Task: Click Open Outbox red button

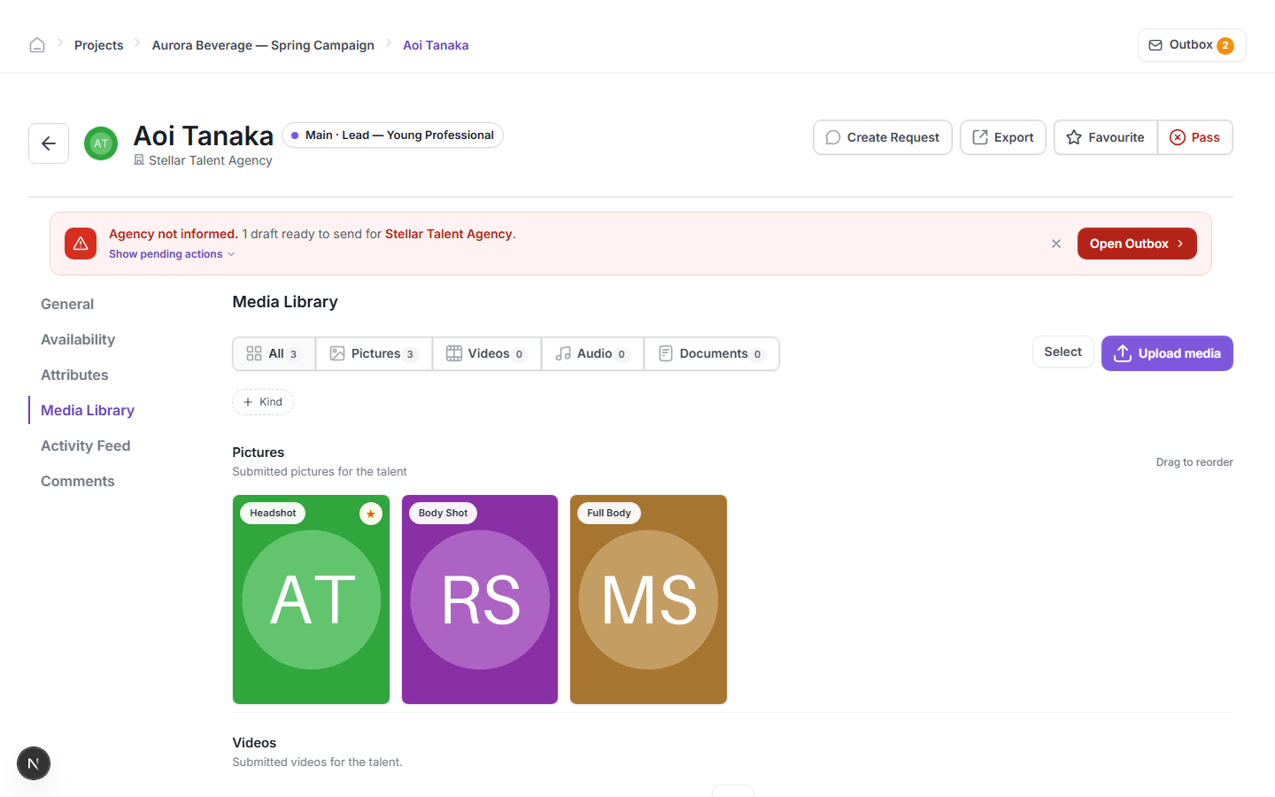Action: coord(1137,244)
